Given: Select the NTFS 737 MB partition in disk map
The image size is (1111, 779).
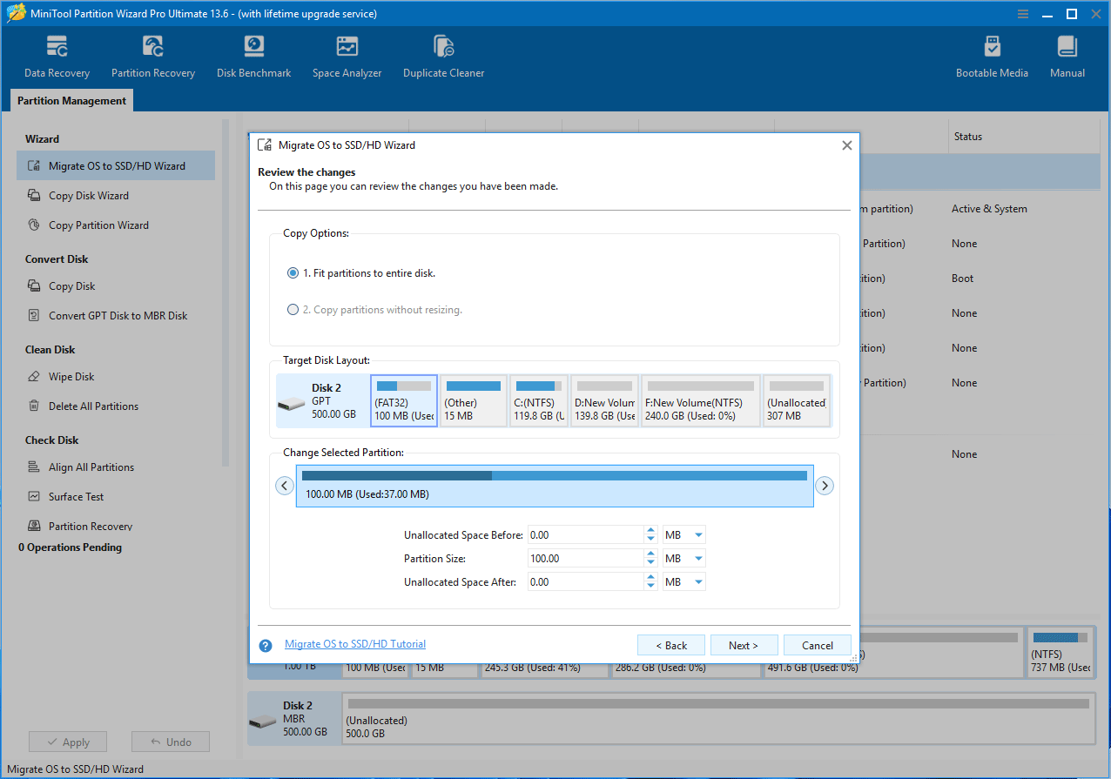Looking at the screenshot, I should coord(1060,653).
